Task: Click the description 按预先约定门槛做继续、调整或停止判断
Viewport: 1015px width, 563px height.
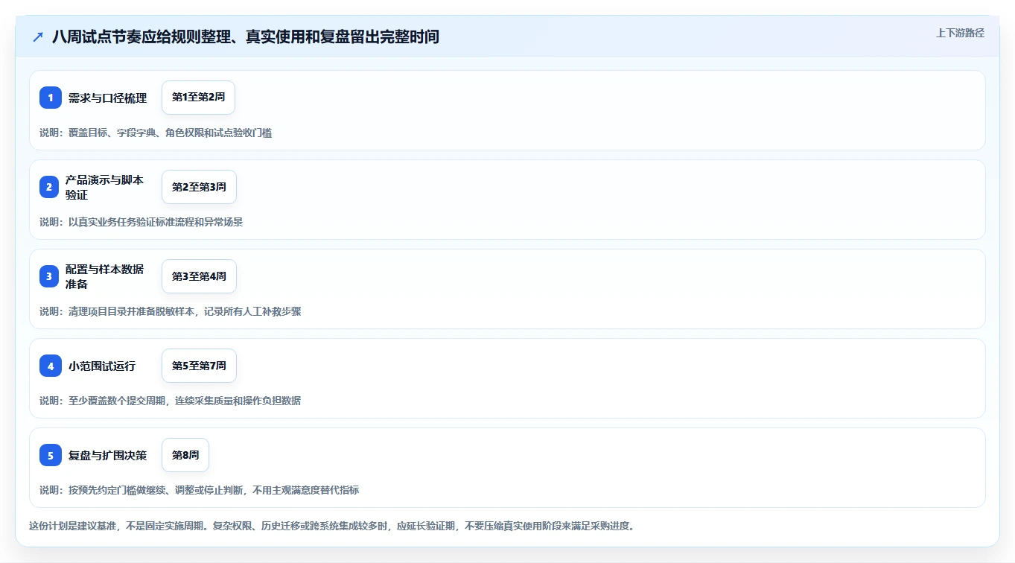Action: (156, 490)
